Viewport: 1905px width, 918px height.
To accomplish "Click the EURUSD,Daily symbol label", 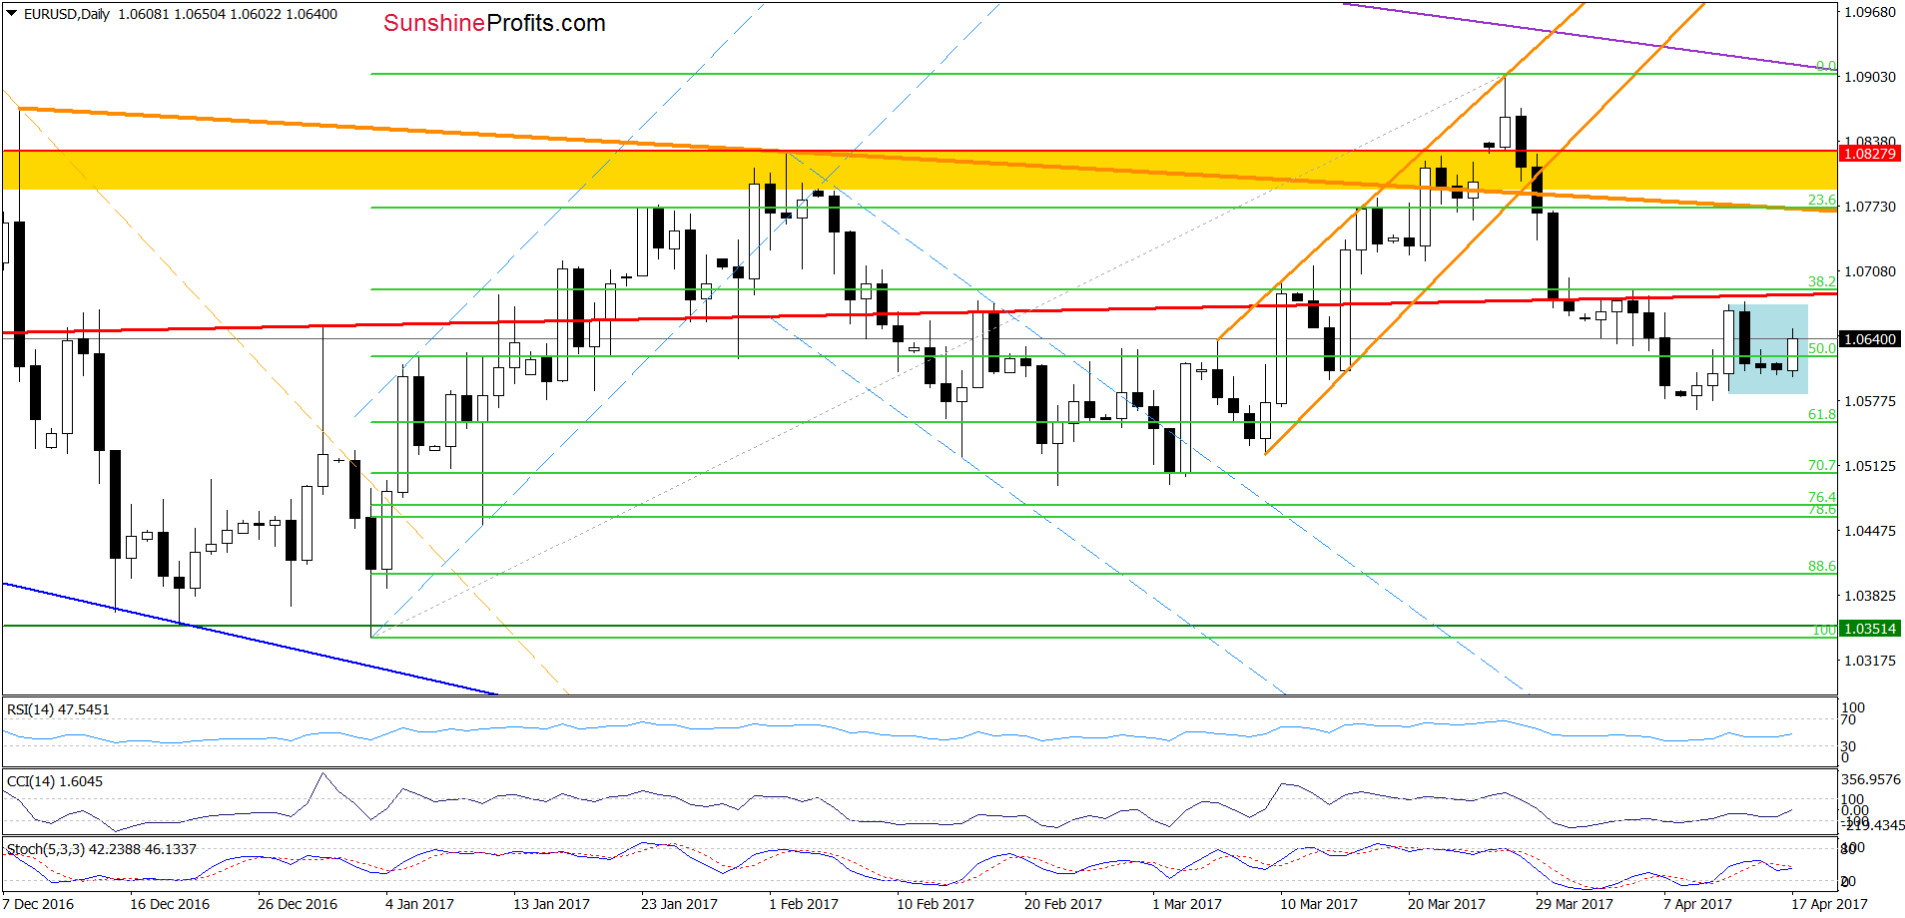I will tap(67, 14).
